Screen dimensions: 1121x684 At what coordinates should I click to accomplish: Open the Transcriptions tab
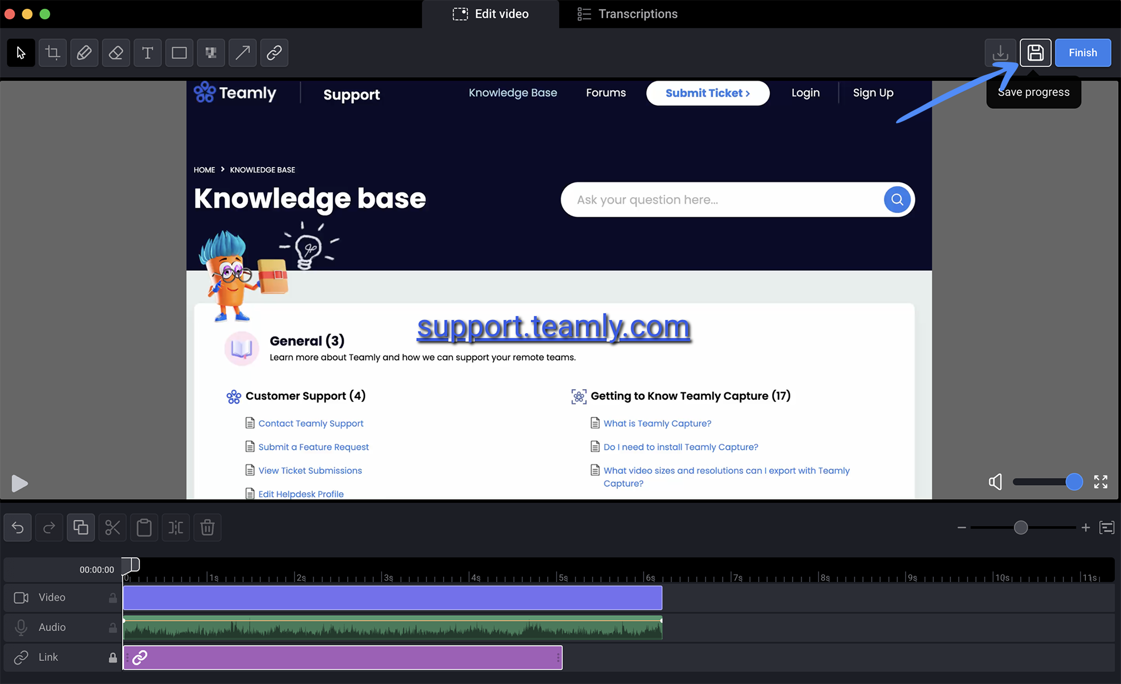(x=627, y=14)
